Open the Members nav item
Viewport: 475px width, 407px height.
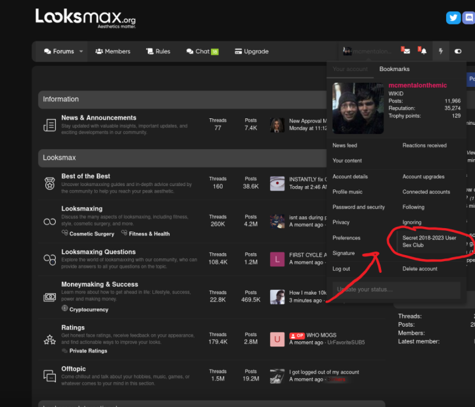pyautogui.click(x=113, y=51)
